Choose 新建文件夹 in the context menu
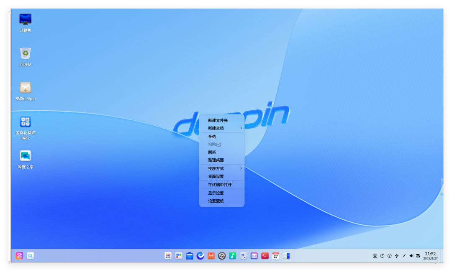This screenshot has width=452, height=272. (x=222, y=120)
